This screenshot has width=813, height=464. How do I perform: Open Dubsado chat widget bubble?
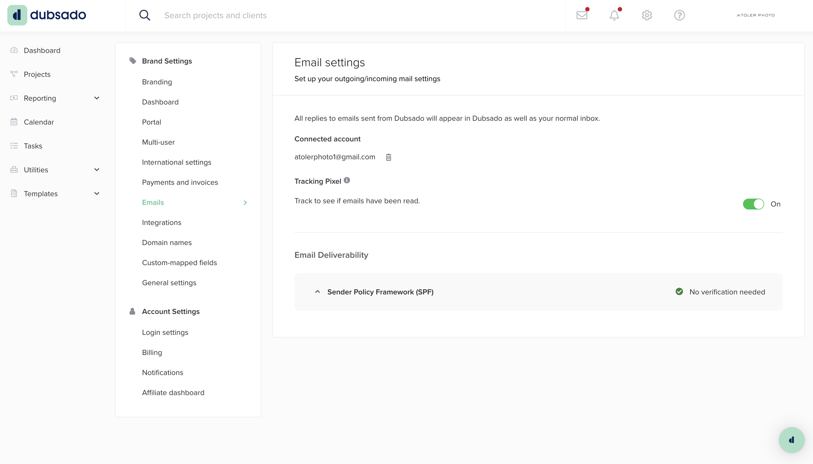(x=791, y=440)
